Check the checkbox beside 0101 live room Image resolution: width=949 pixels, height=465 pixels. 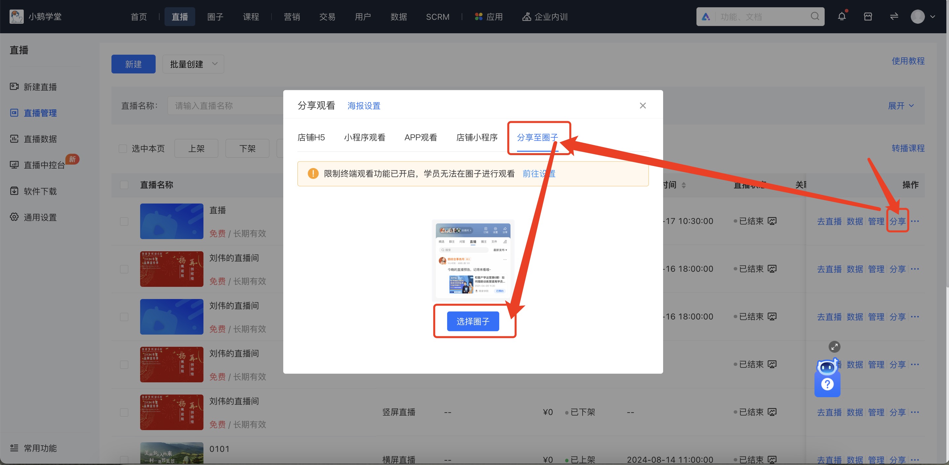(123, 460)
